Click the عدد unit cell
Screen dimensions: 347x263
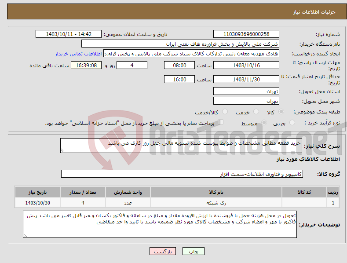pyautogui.click(x=128, y=203)
